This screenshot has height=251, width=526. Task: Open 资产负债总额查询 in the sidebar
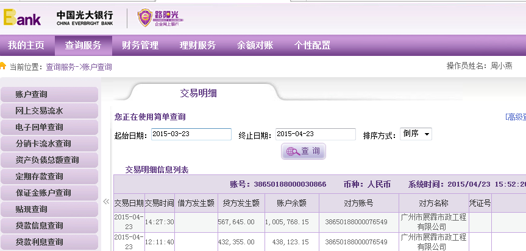(x=49, y=160)
